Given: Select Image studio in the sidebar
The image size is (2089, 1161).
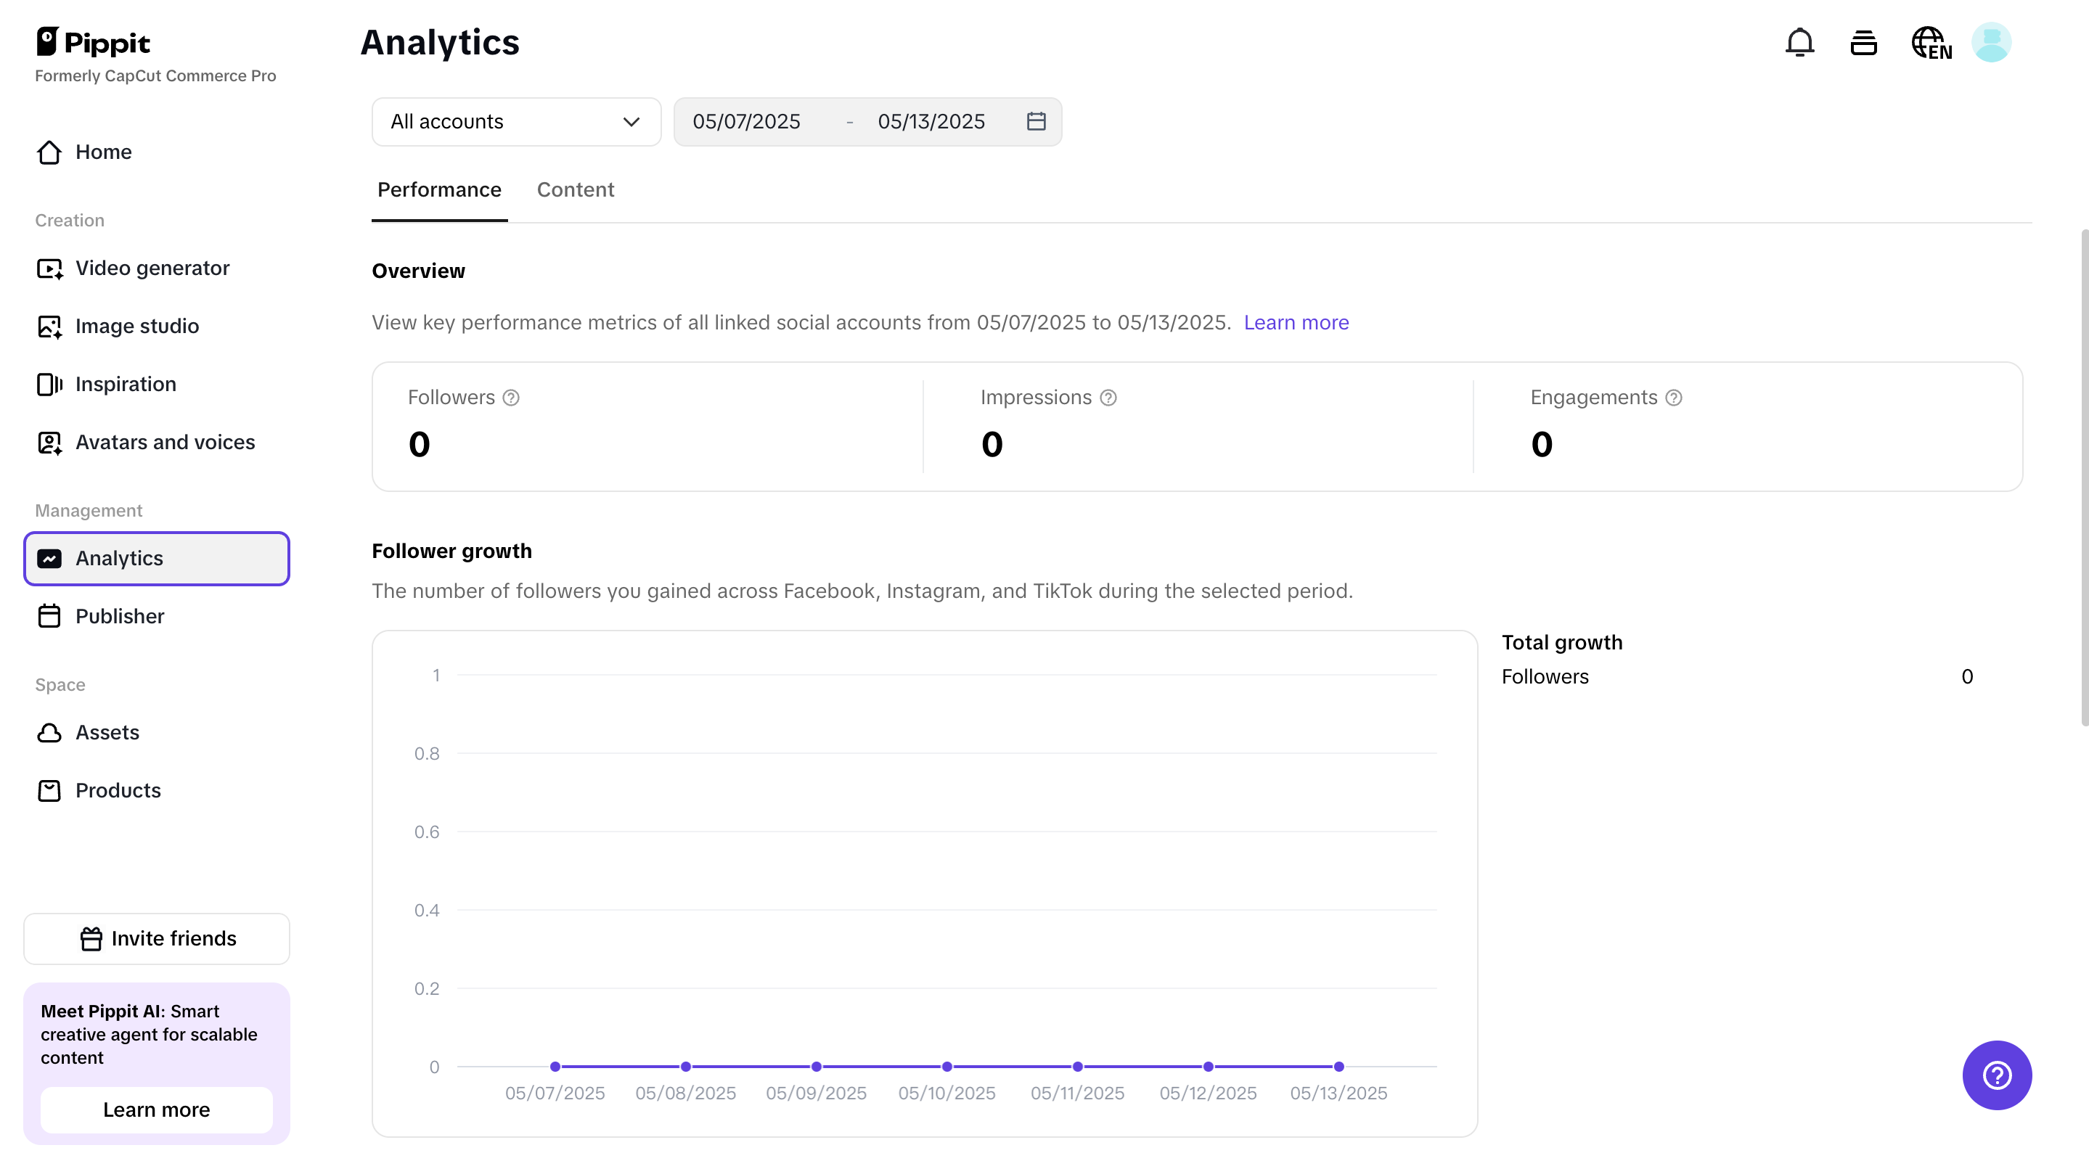Looking at the screenshot, I should (x=137, y=326).
